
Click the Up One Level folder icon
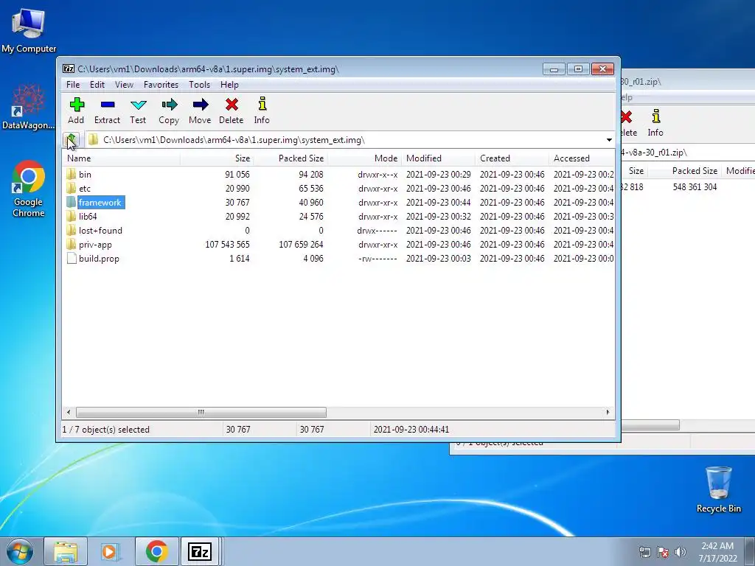[72, 140]
